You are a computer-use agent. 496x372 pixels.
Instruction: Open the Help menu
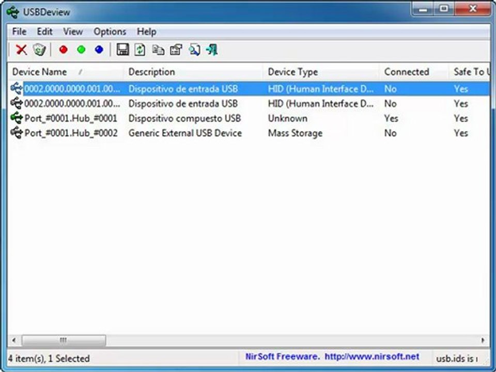[x=146, y=32]
